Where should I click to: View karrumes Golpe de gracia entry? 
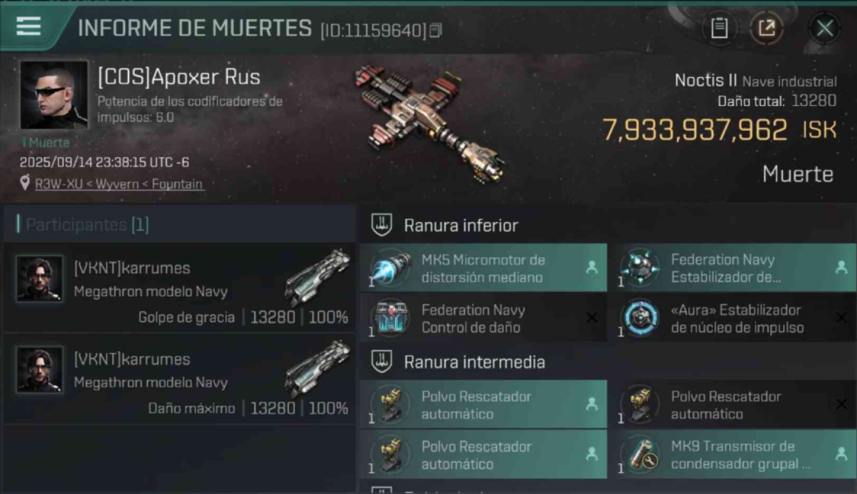179,288
